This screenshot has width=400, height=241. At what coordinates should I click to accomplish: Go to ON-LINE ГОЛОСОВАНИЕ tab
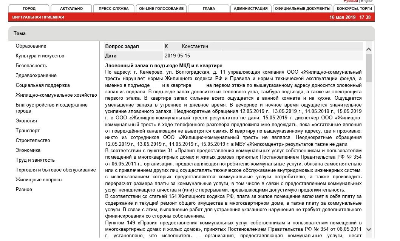coord(161,8)
